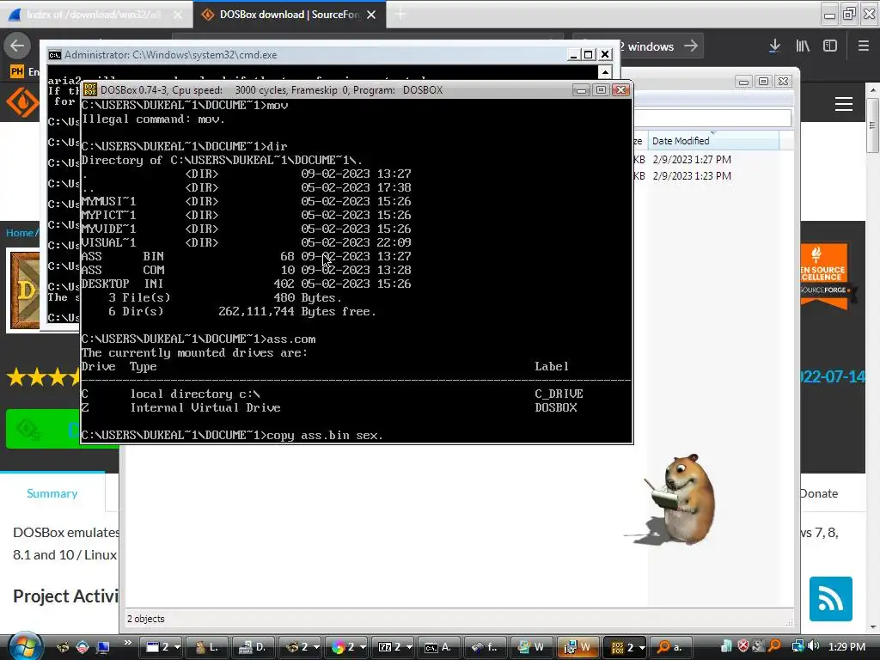Click the green download button
The image size is (880, 660).
pyautogui.click(x=43, y=429)
